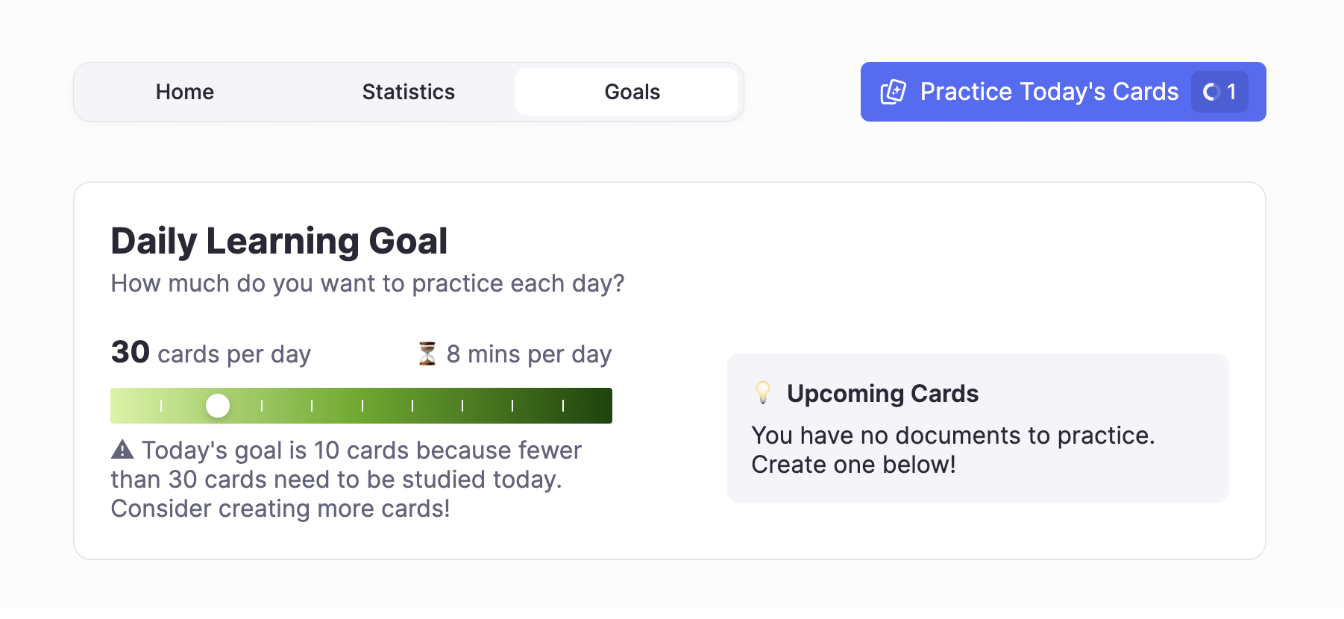Click the hourglass icon beside time estimate
Image resolution: width=1344 pixels, height=619 pixels.
coord(426,354)
